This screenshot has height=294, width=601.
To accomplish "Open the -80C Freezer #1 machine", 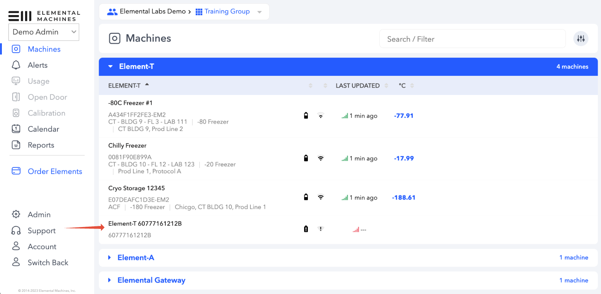I will 130,103.
